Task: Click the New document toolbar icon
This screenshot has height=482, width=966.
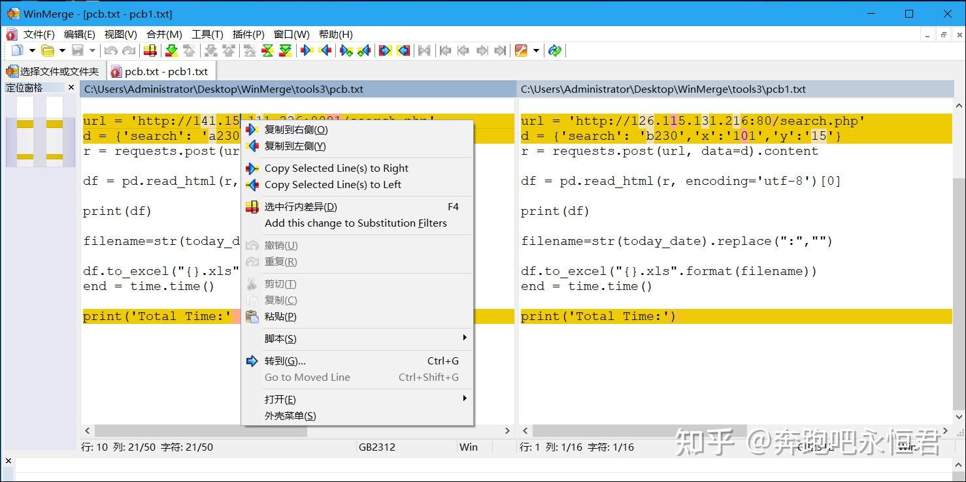Action: pyautogui.click(x=17, y=50)
